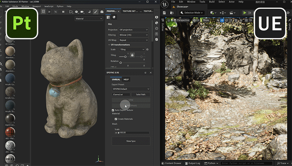Open the Projection dropdown
This screenshot has width=292, height=166.
point(134,30)
